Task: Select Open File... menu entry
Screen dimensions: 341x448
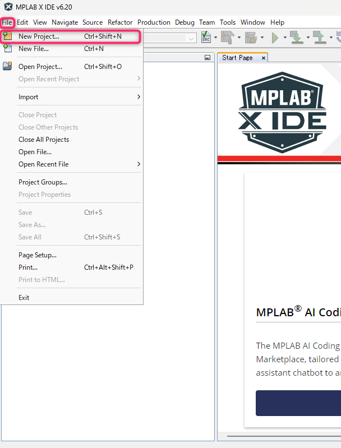Action: click(71, 152)
